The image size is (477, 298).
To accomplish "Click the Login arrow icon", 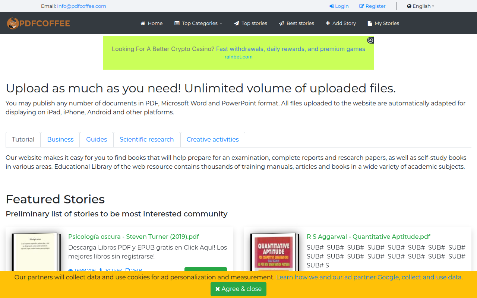I will tap(332, 6).
